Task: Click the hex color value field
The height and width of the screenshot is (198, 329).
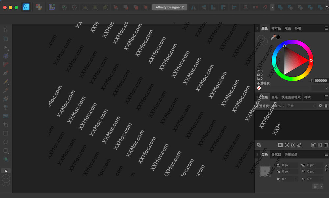Action: click(x=321, y=80)
